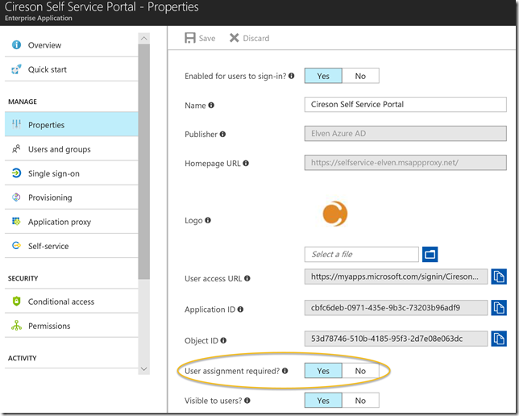
Task: Set User assignment required to No
Action: (x=360, y=371)
